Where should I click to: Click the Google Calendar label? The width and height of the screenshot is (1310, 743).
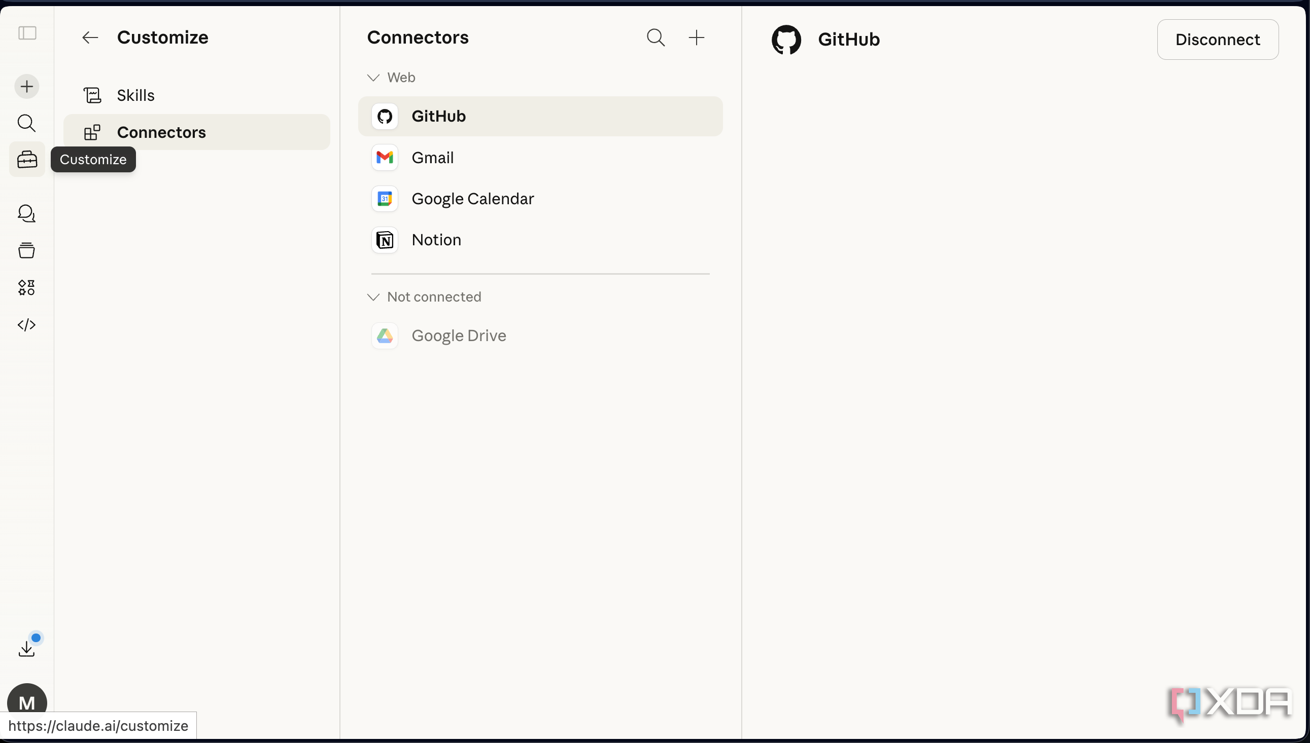[473, 199]
